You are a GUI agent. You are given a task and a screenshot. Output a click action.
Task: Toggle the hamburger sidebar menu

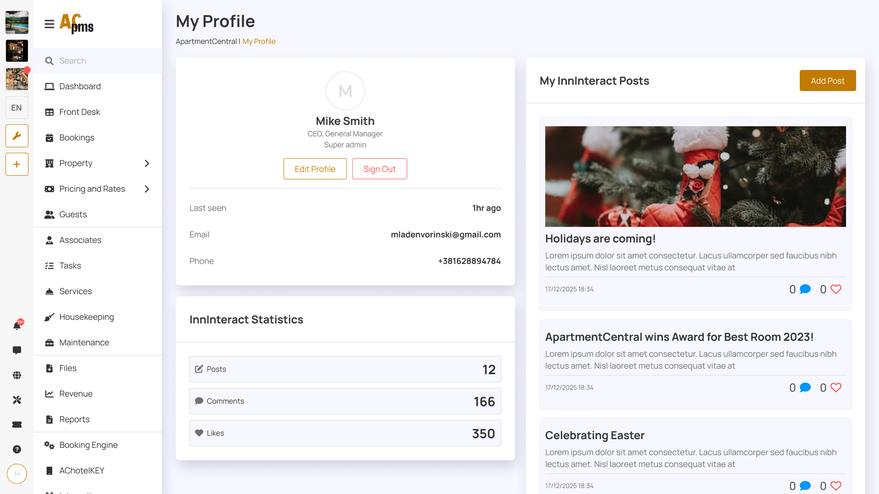click(49, 24)
